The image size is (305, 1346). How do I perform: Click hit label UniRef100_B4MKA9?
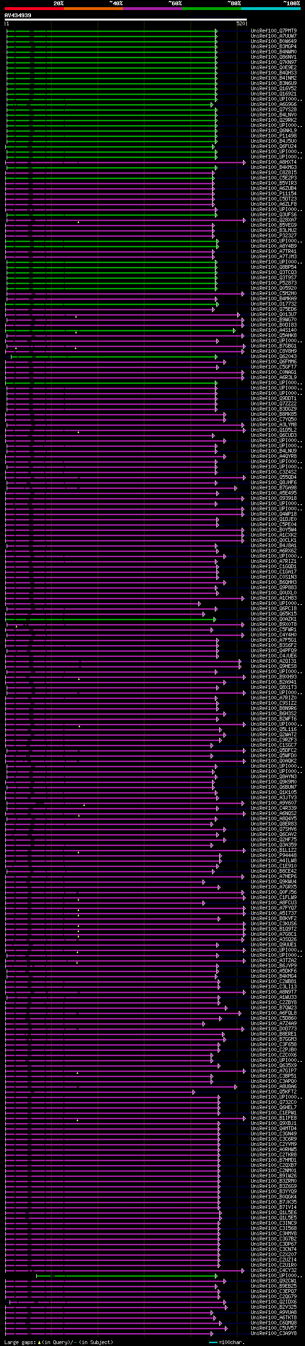[x=274, y=299]
